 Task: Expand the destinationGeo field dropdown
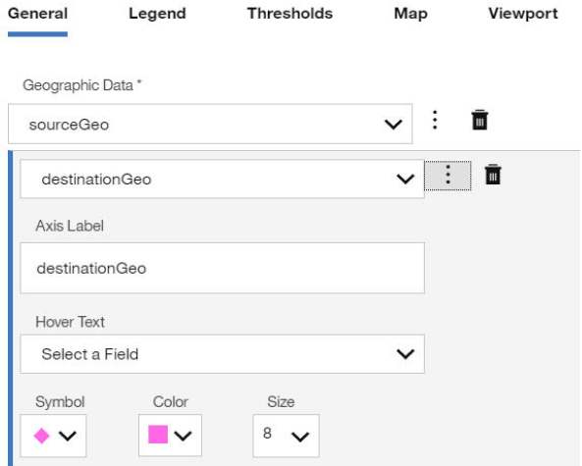(x=222, y=180)
